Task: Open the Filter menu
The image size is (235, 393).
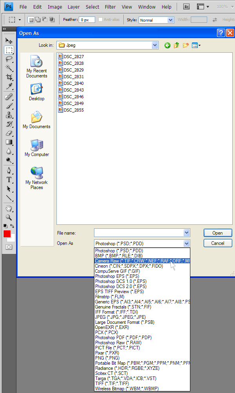Action: click(110, 7)
